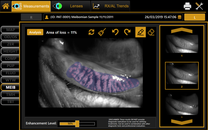Click the database icon beside the timestamp
Viewport: 208px width, 130px height.
[180, 17]
